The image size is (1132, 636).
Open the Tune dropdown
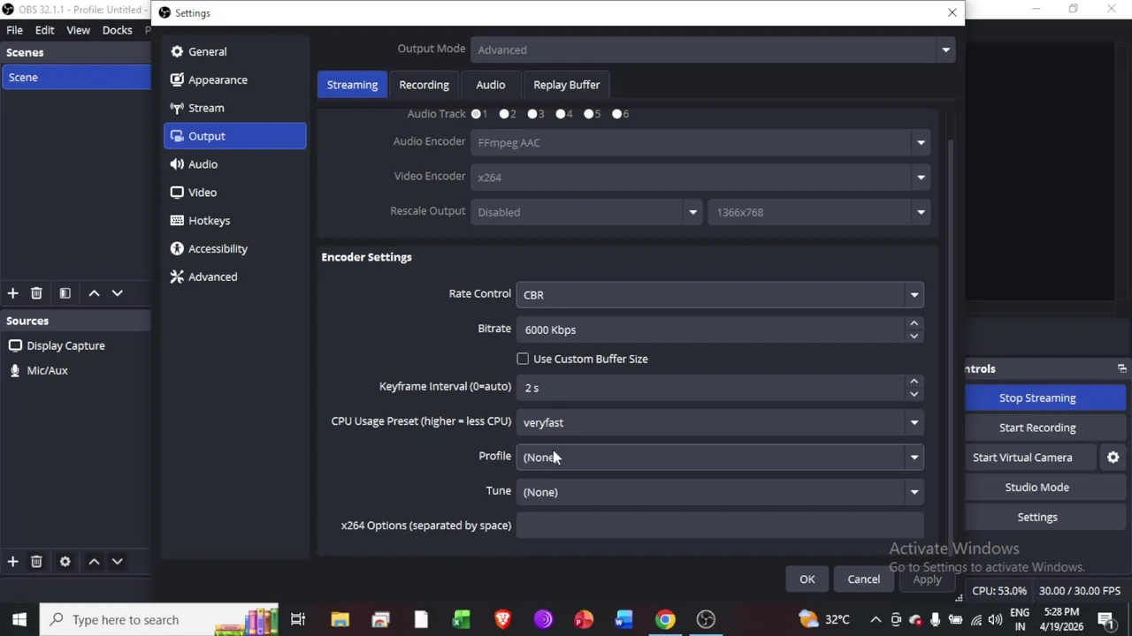[x=720, y=492]
